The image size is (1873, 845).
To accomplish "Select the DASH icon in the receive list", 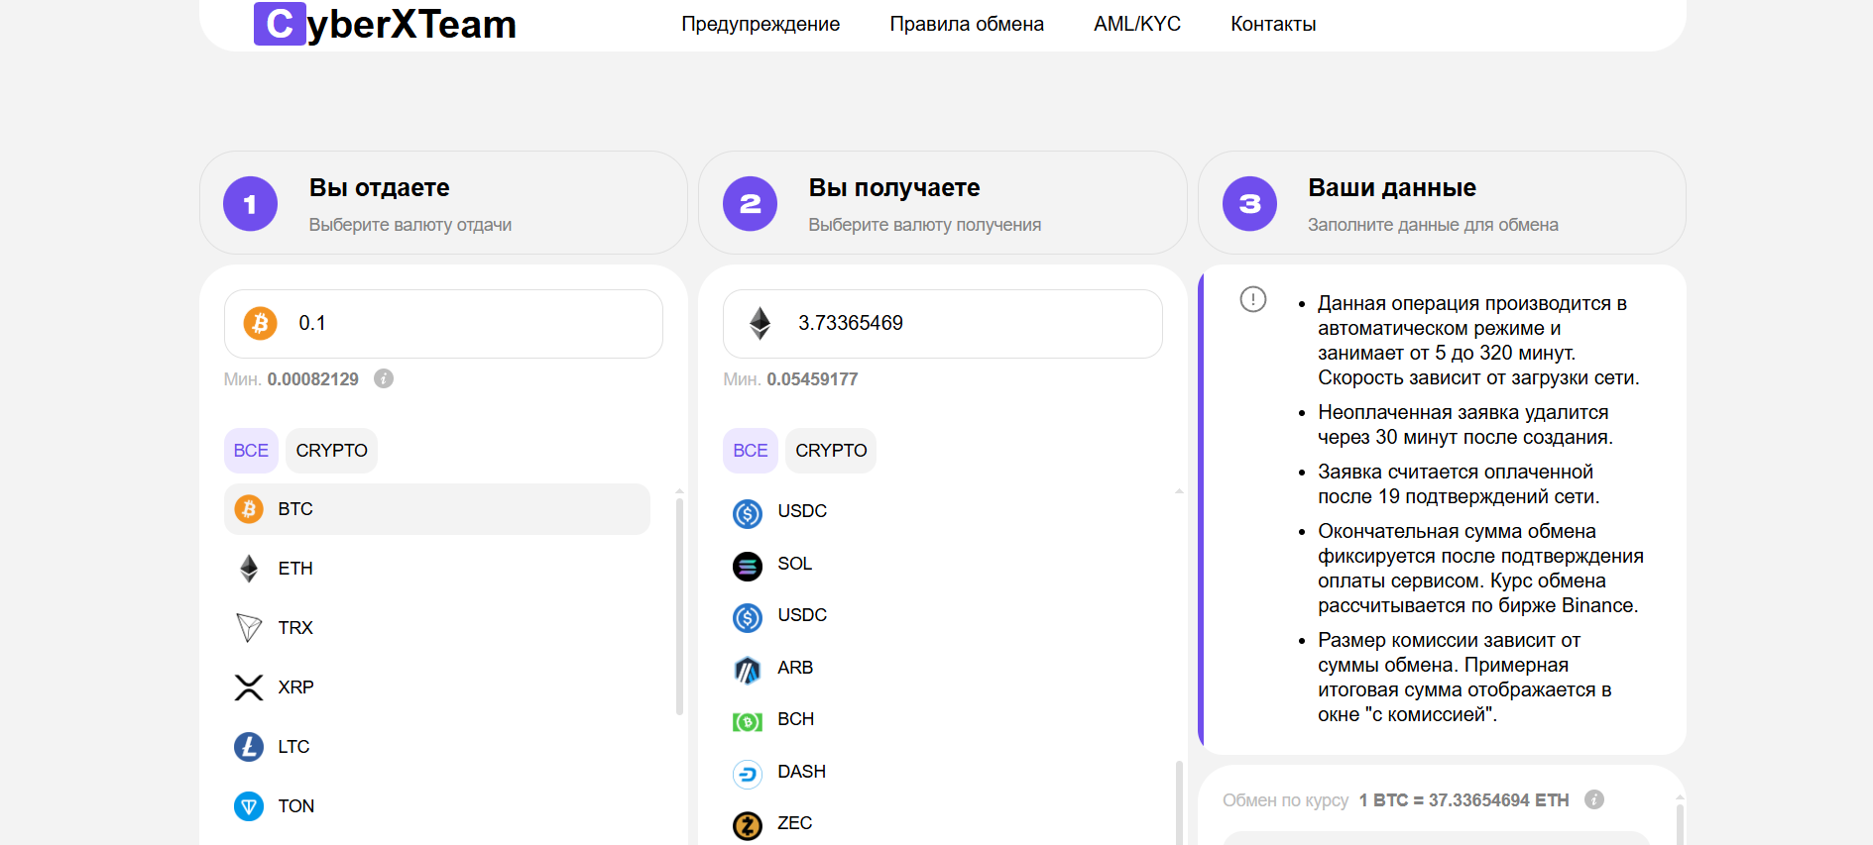I will coord(748,774).
